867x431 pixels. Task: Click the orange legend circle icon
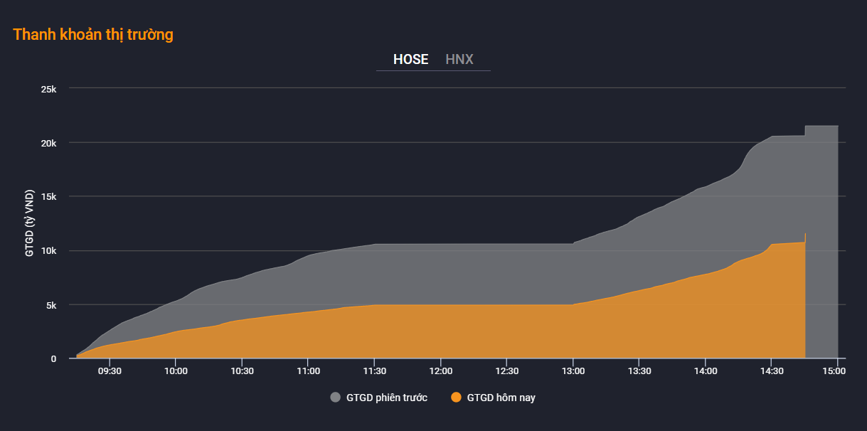457,398
